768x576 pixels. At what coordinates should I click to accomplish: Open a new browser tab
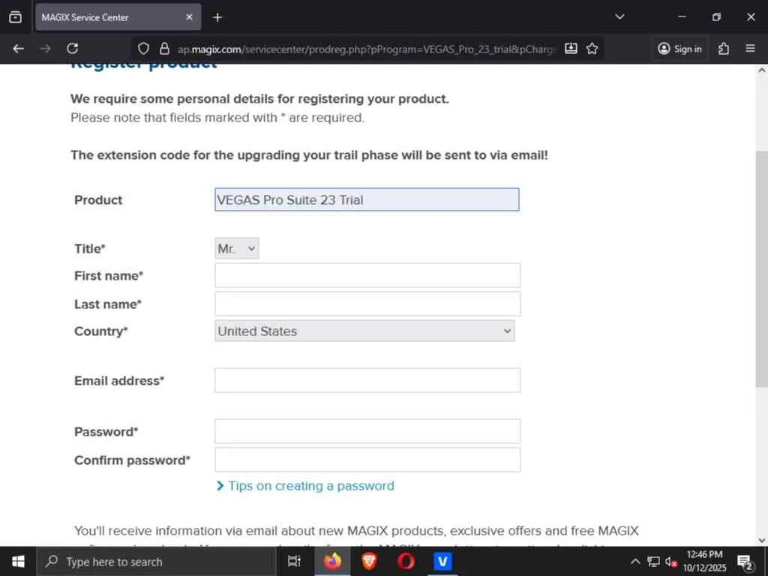[x=217, y=18]
